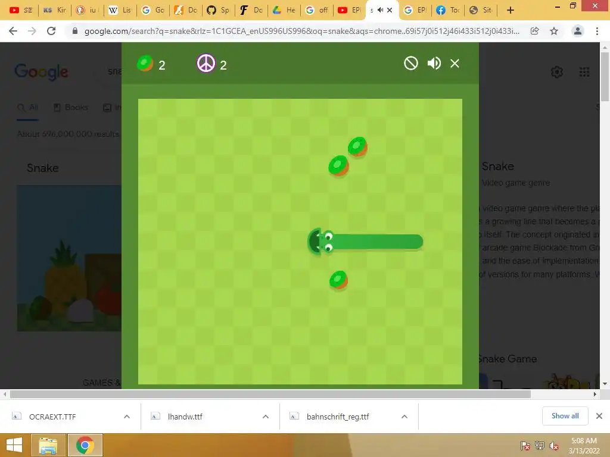610x457 pixels.
Task: Click the kiwi score icon
Action: (x=145, y=63)
